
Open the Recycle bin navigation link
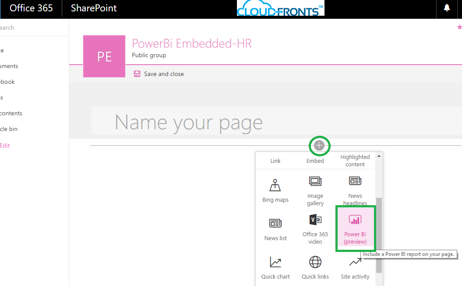point(9,129)
